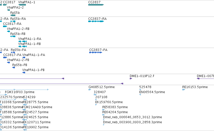Click the RE64264.5prime EST label
Image resolution: width=214 pixels, height=131 pixels.
(115, 112)
